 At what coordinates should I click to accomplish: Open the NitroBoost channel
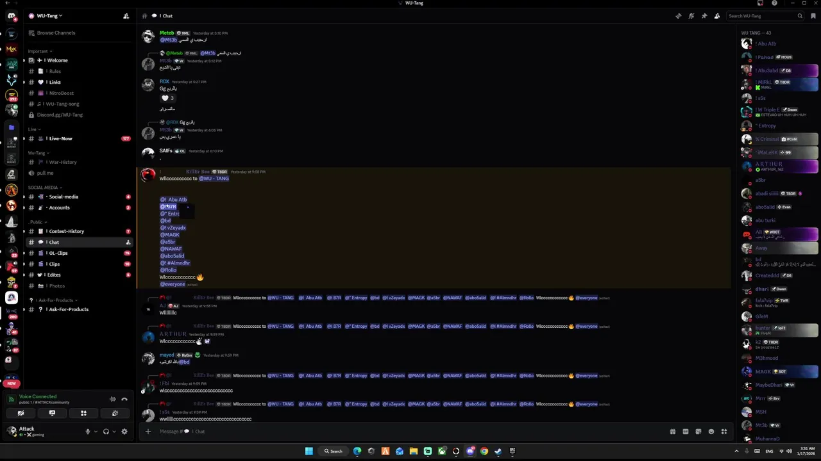[x=79, y=93]
